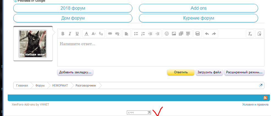This screenshot has width=271, height=116.
Task: Open the font family dropdown
Action: pos(101,34)
